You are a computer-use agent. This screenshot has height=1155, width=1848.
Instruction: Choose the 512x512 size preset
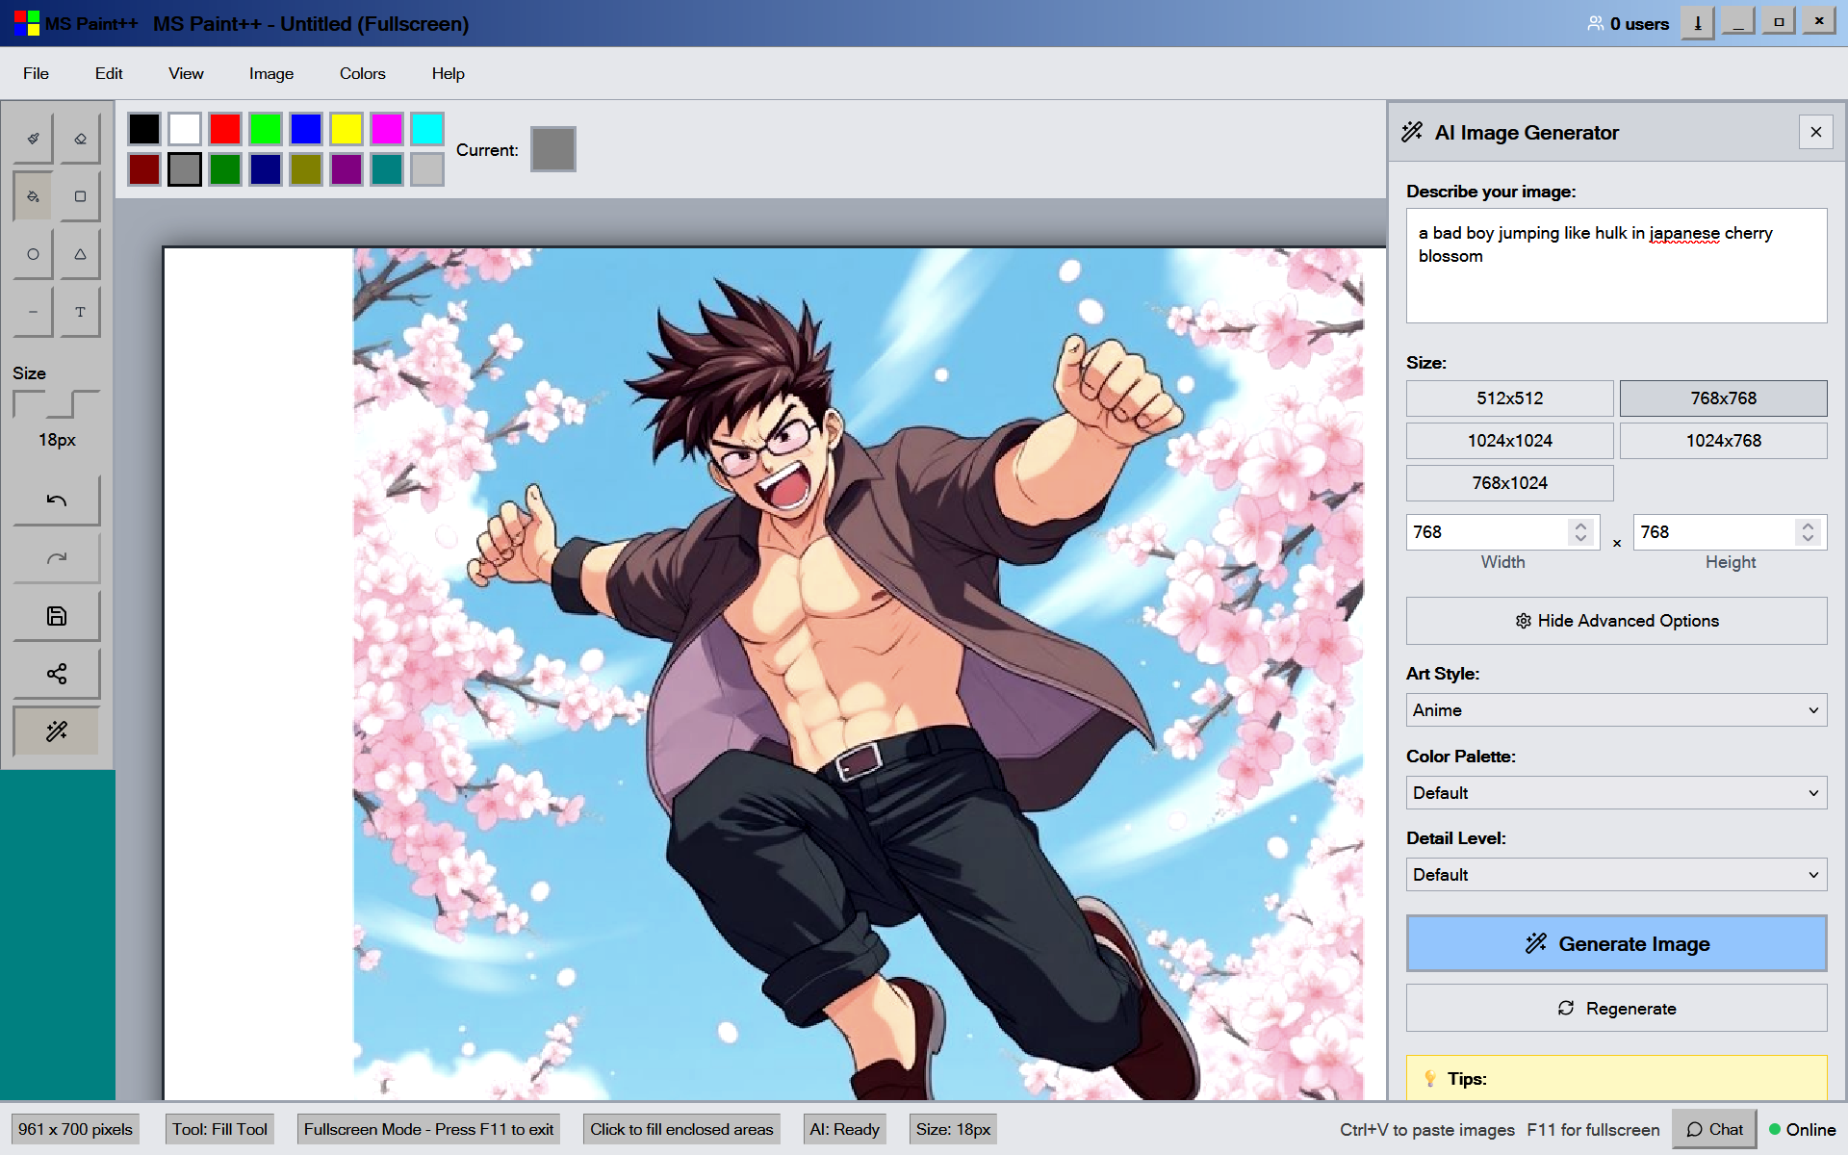coord(1509,398)
